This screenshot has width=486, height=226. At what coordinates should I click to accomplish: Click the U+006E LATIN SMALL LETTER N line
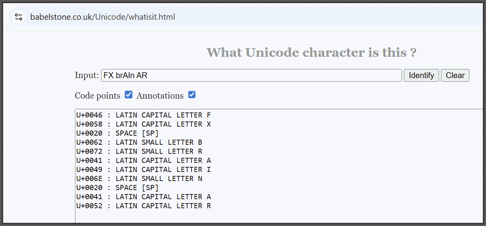coord(139,179)
